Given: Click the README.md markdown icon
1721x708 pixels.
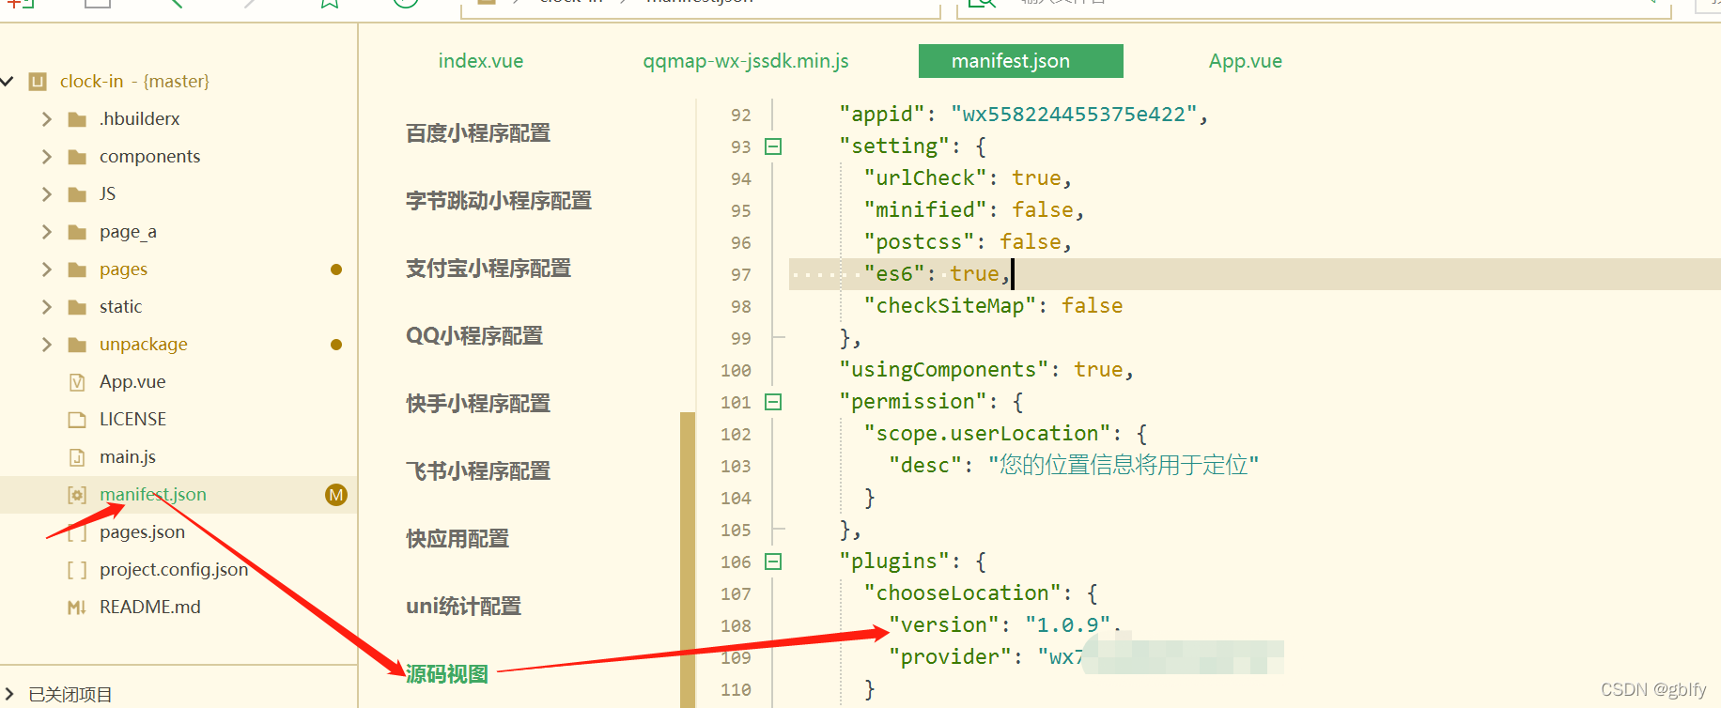Looking at the screenshot, I should click(x=77, y=608).
